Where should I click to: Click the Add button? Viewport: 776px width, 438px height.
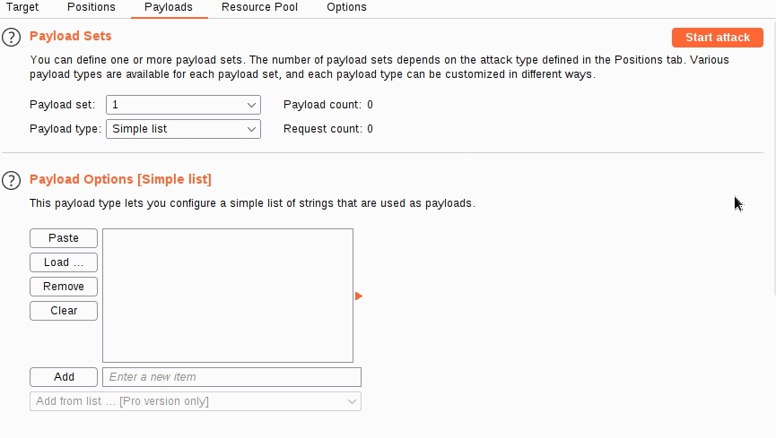coord(64,377)
